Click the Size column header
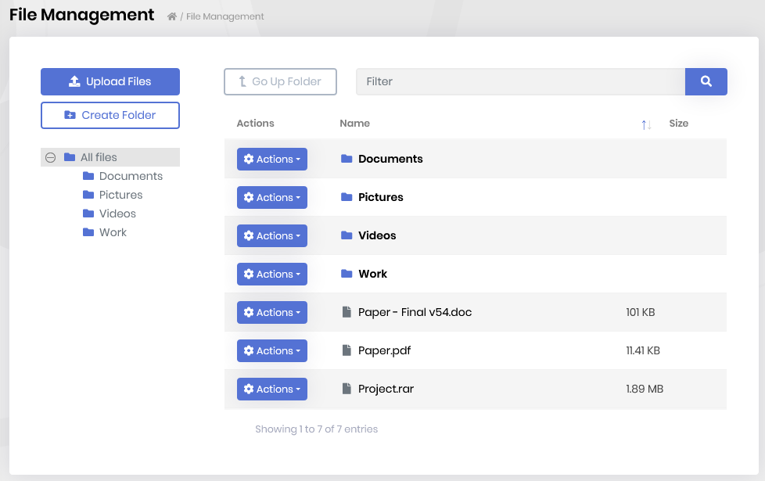 pyautogui.click(x=679, y=124)
